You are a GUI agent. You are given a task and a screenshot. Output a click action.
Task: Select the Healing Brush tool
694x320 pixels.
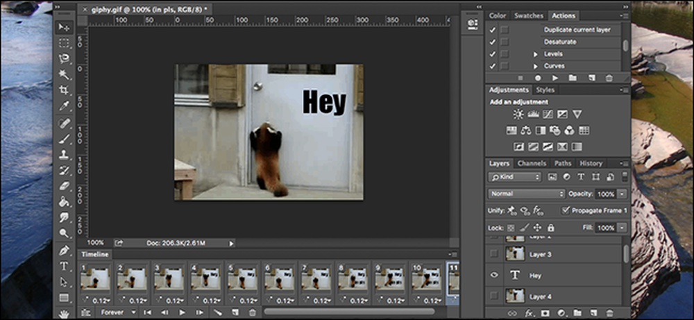pyautogui.click(x=64, y=123)
